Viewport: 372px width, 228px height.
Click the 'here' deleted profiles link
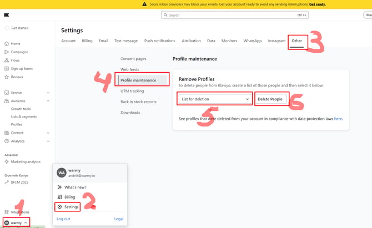point(338,119)
